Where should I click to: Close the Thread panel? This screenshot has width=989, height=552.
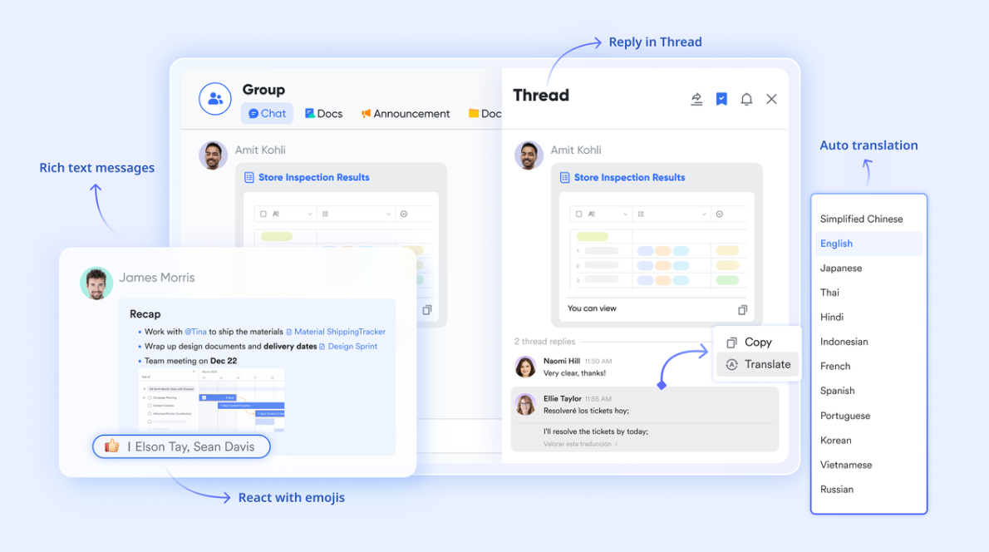(x=771, y=99)
